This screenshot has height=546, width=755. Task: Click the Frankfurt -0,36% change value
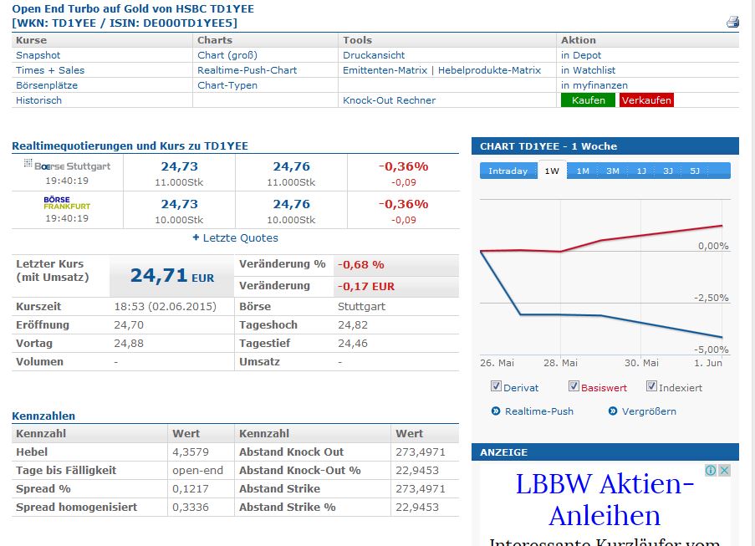coord(404,204)
